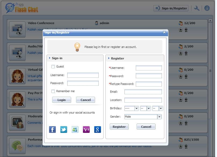Click the Email input field
Screen dimensions: 217x157
143,92
